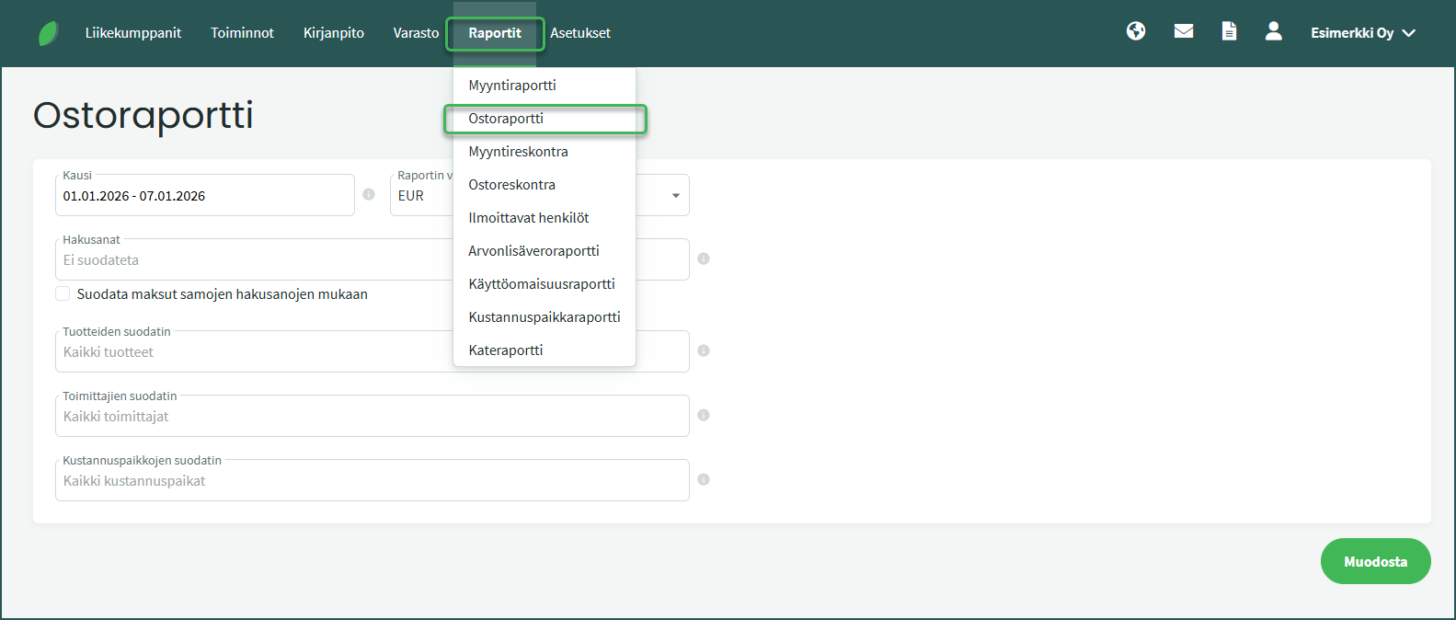Expand the Esimerkki Oy company dropdown
Viewport: 1456px width, 620px height.
[x=1362, y=33]
